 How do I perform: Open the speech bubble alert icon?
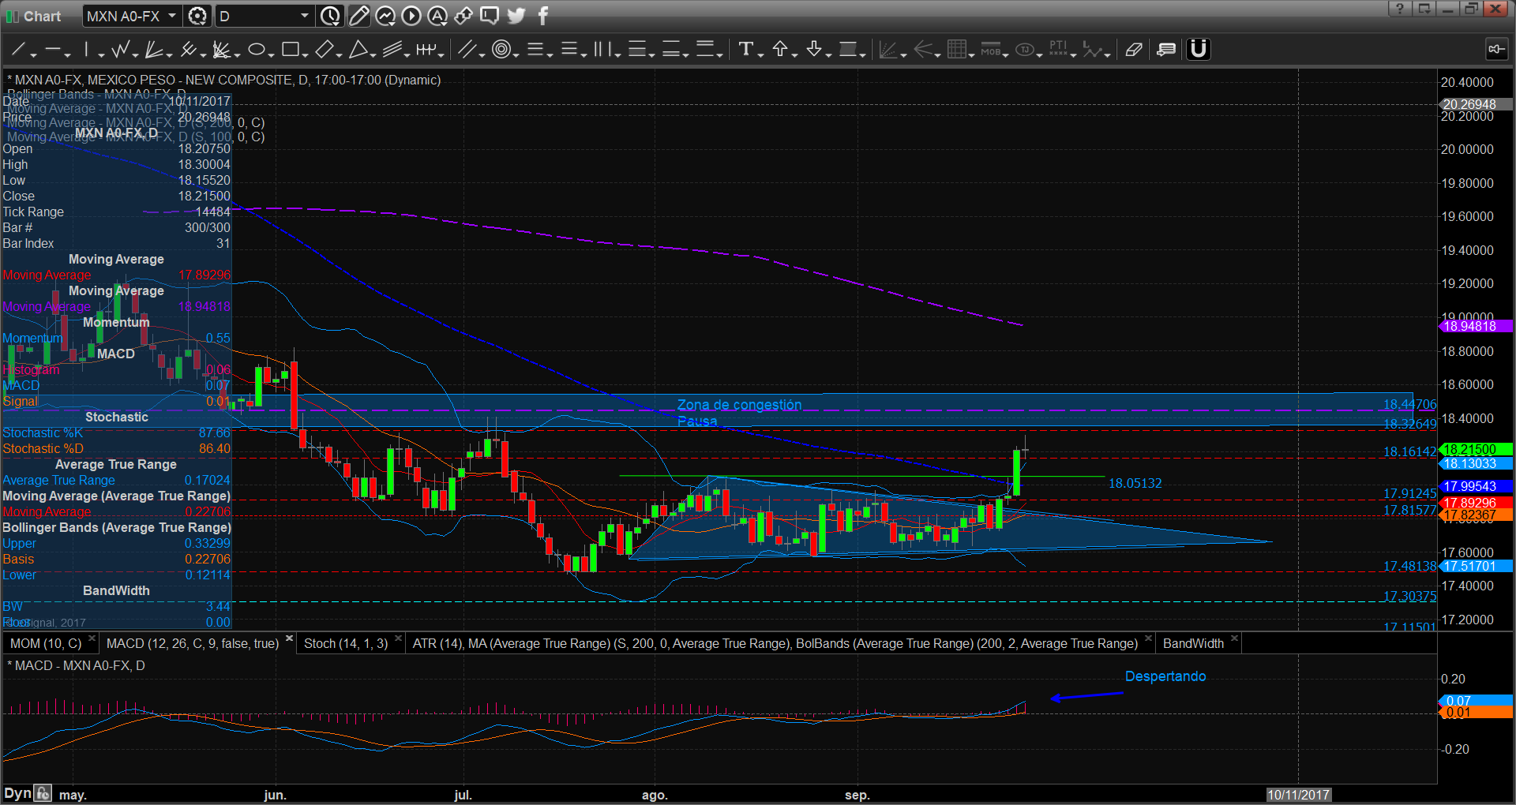pos(490,16)
